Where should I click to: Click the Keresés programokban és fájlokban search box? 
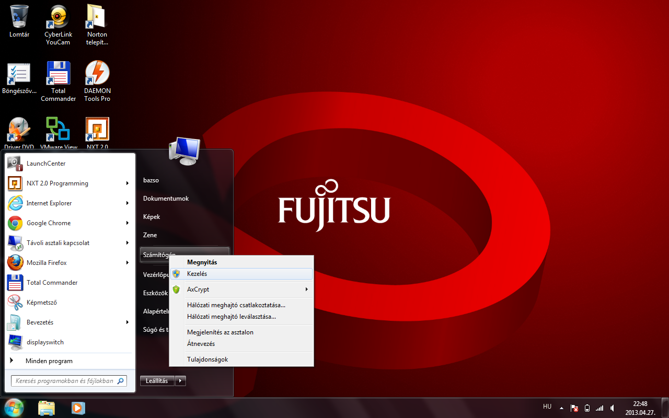69,381
